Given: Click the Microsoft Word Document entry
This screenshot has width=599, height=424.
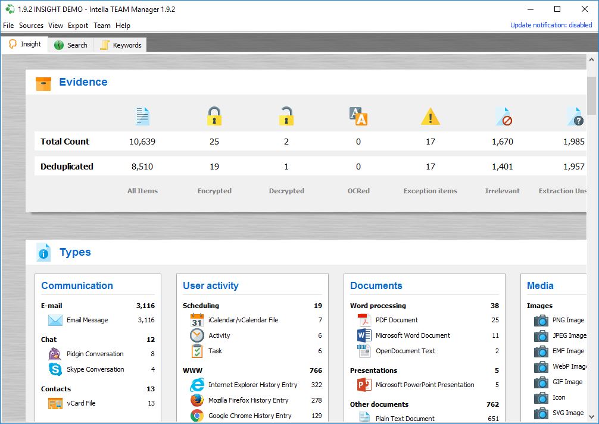Looking at the screenshot, I should pos(412,335).
